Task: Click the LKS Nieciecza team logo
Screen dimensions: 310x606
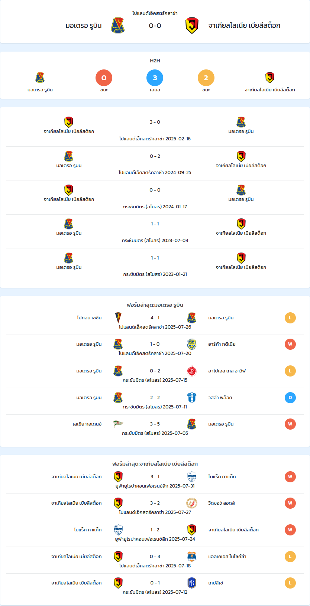Action: 192,556
